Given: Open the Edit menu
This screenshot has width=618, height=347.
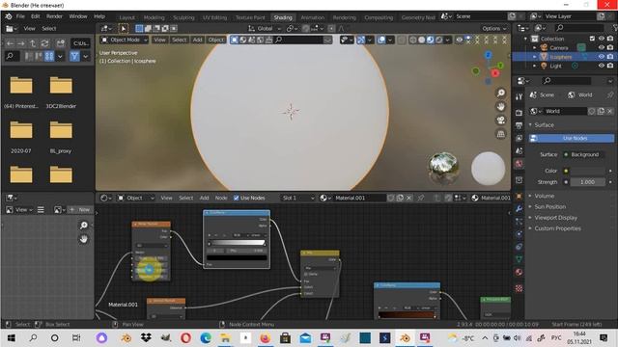Looking at the screenshot, I should (36, 16).
